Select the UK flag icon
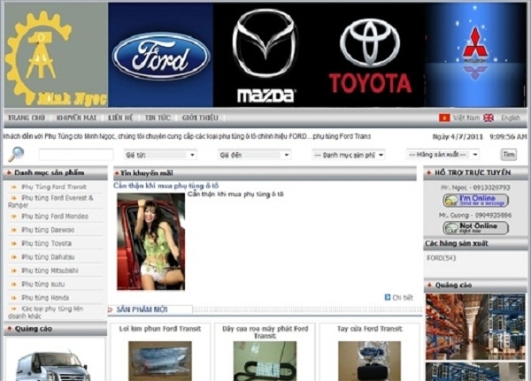This screenshot has height=381, width=531. point(489,118)
